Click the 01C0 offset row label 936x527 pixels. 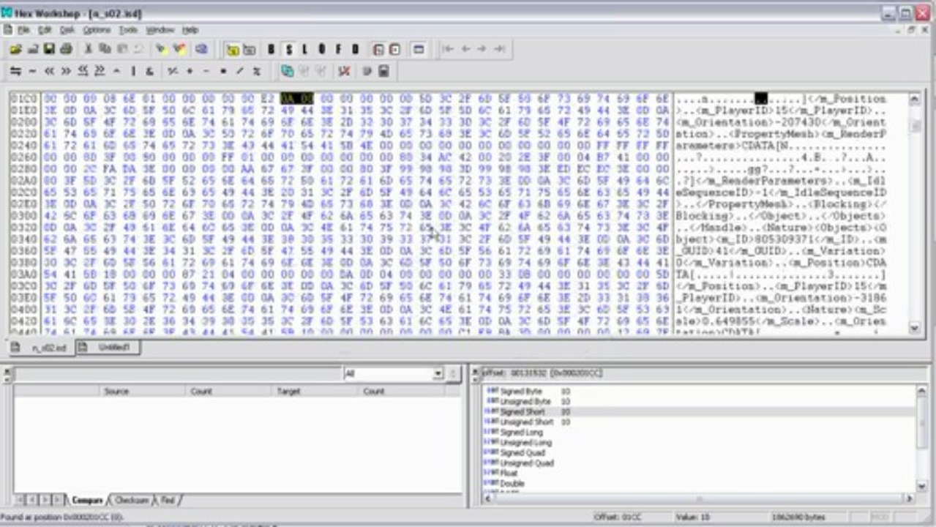point(23,98)
